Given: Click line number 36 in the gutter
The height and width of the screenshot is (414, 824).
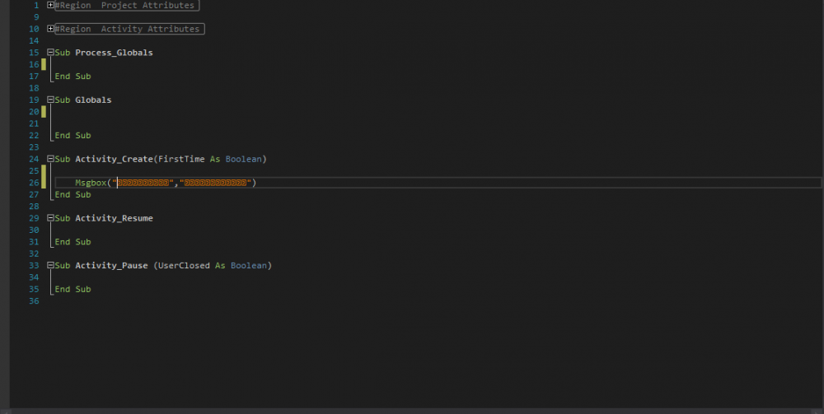Looking at the screenshot, I should (34, 301).
